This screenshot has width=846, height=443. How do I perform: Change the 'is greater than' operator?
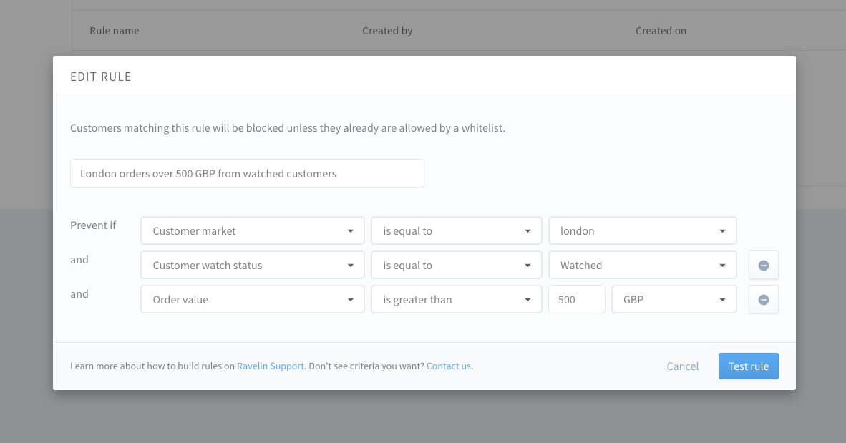(456, 300)
